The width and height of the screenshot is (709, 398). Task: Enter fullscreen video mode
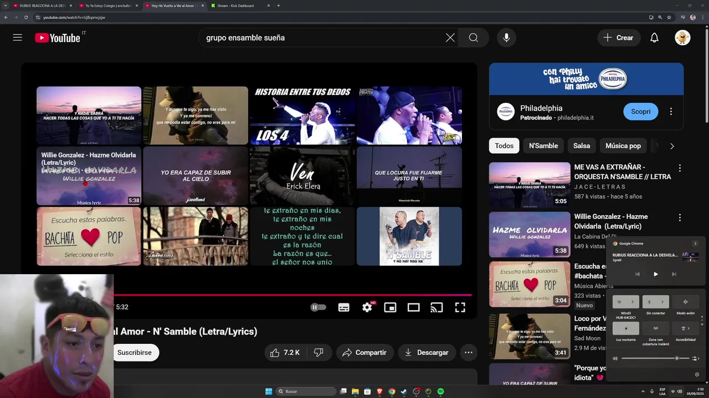(x=460, y=307)
